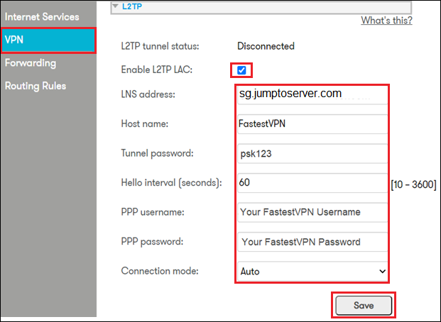This screenshot has height=322, width=441.
Task: Select the Tunnel password field
Action: (x=312, y=153)
